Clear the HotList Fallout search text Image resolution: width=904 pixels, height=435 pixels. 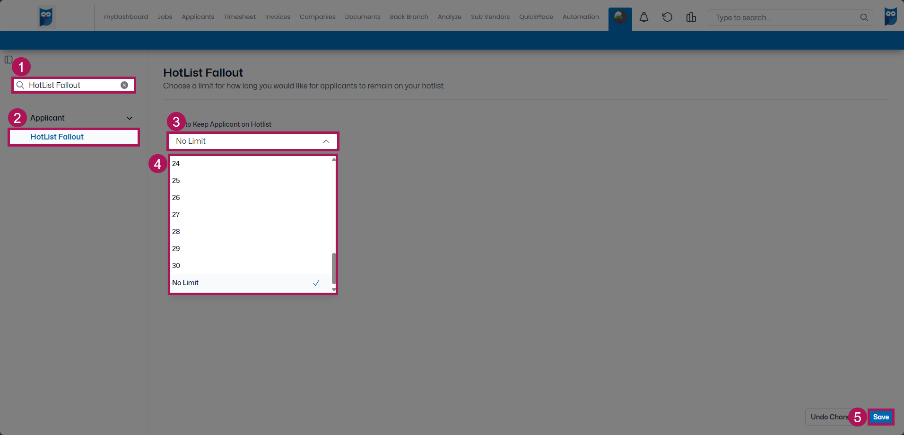pos(124,85)
